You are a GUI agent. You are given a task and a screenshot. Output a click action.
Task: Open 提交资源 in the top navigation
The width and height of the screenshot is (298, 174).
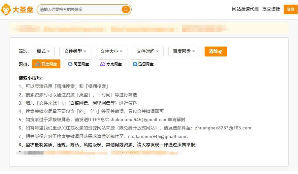point(271,9)
